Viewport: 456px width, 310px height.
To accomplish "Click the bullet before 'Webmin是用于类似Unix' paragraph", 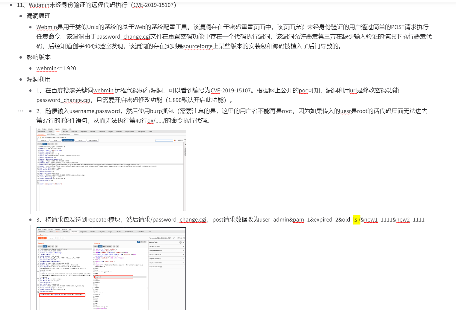I will tap(31, 27).
